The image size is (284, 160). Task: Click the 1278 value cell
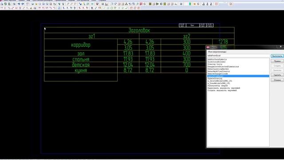pyautogui.click(x=223, y=42)
